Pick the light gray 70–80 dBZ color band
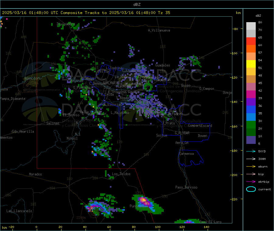Viewport: 274px width, 231px height. point(251,26)
